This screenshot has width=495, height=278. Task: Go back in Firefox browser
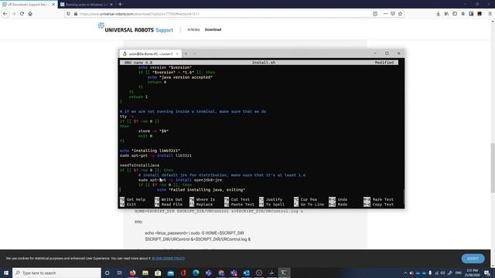pos(5,14)
